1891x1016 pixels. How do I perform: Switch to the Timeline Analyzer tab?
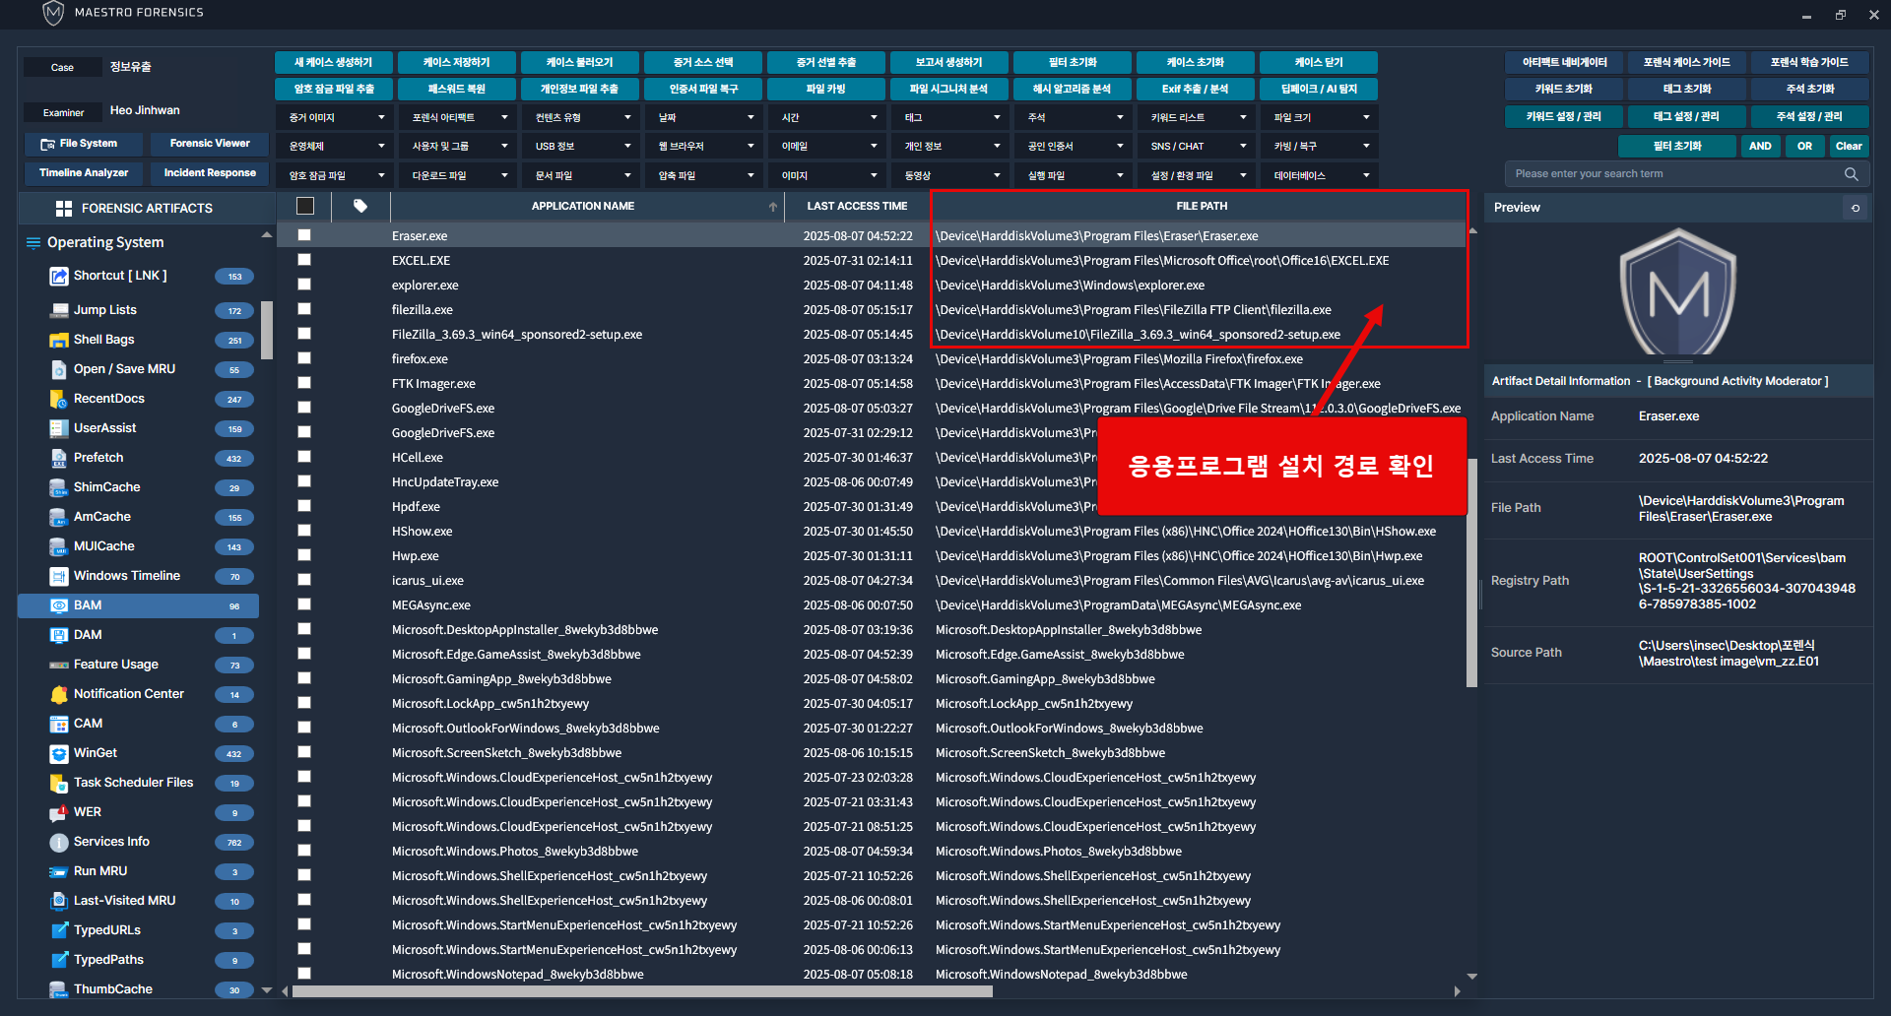(x=84, y=173)
